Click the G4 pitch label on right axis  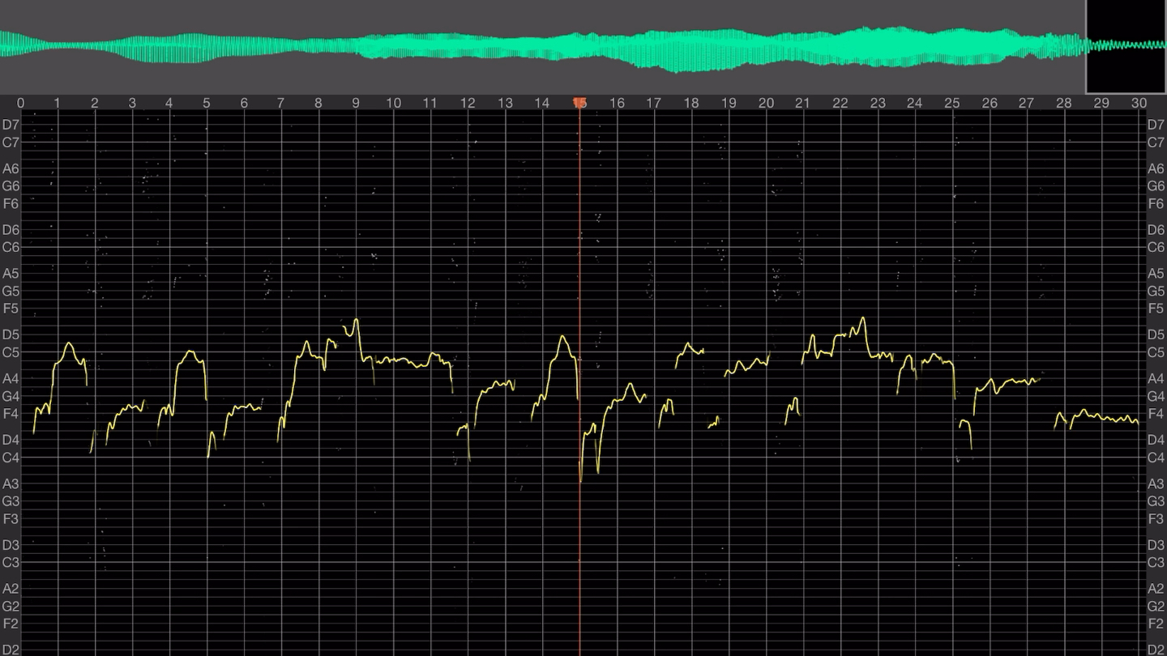[x=1156, y=396]
